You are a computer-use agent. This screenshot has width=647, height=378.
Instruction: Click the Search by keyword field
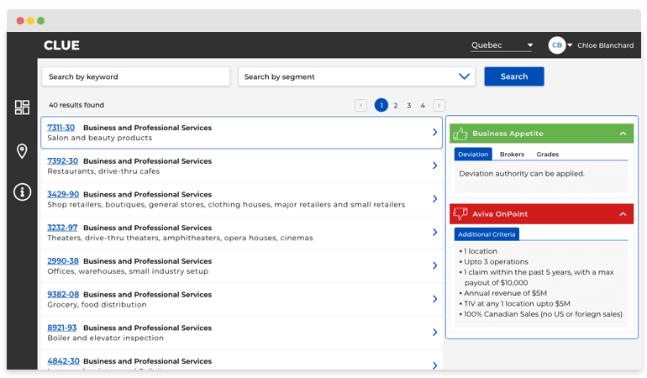click(x=135, y=76)
